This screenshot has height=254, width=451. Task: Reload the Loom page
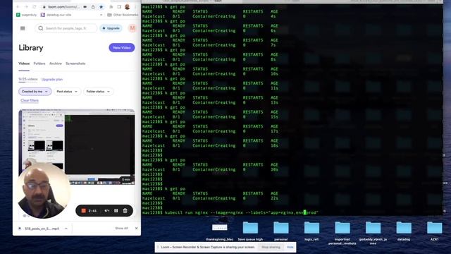pos(35,6)
